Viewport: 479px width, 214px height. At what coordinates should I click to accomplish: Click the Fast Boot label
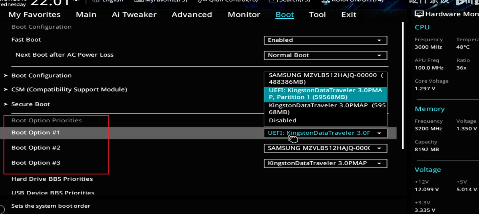click(26, 40)
